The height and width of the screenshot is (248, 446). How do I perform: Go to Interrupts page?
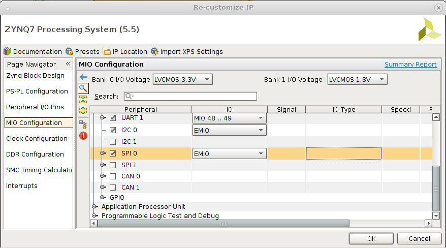[22, 185]
